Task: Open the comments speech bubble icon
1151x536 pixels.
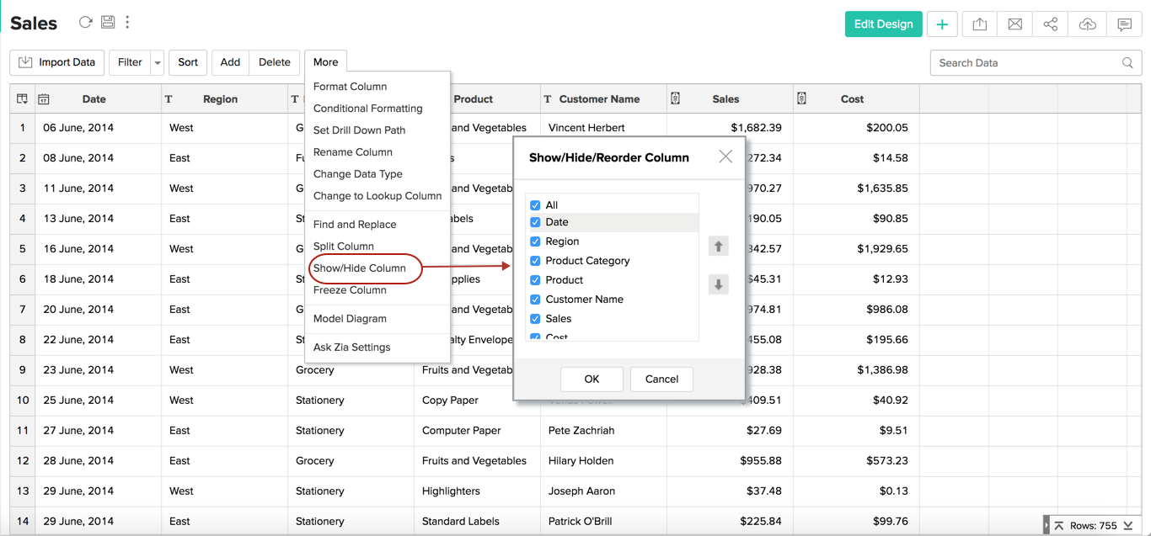Action: [x=1124, y=24]
